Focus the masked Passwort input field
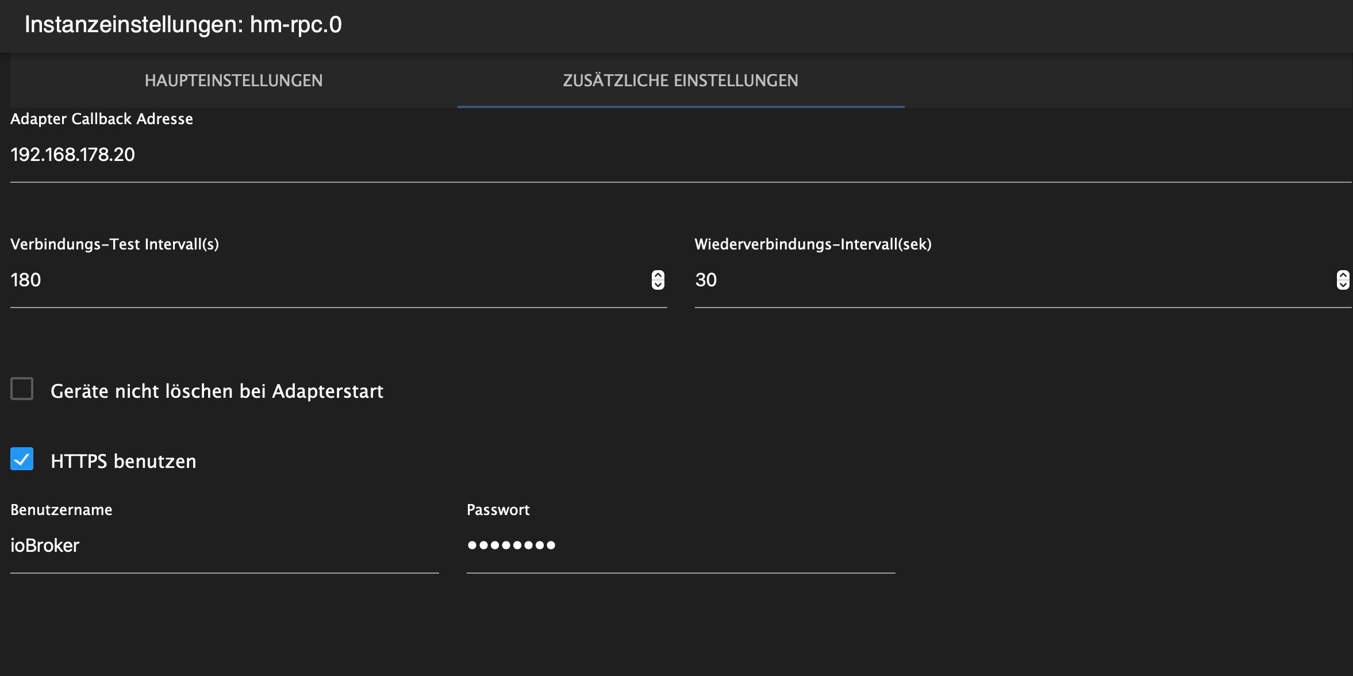This screenshot has width=1353, height=676. click(681, 546)
